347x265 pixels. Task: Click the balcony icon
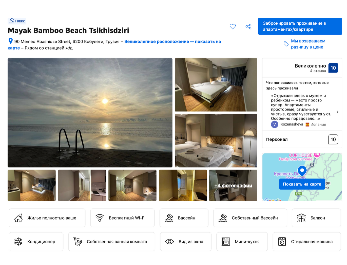301,218
